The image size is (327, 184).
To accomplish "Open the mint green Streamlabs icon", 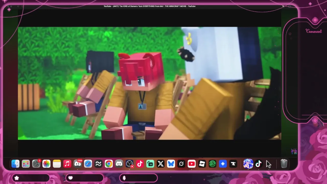I will pyautogui.click(x=150, y=164).
